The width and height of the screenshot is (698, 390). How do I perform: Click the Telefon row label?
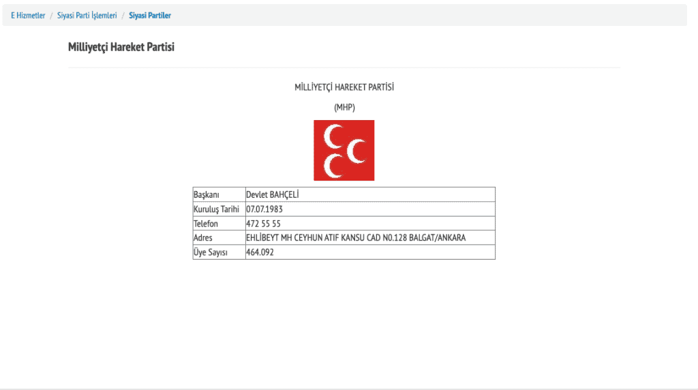point(206,224)
